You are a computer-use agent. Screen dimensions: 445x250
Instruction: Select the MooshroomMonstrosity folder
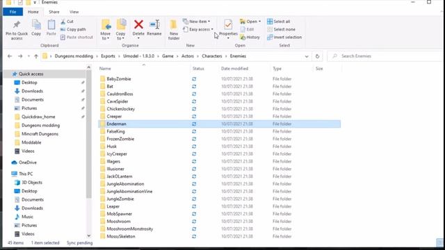(x=130, y=228)
